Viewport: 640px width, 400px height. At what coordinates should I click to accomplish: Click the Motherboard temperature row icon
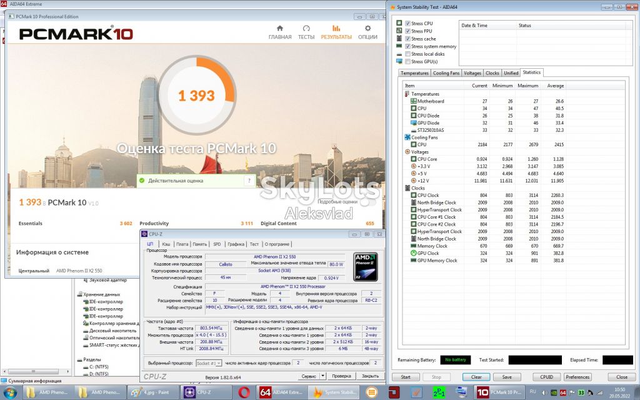pos(414,101)
